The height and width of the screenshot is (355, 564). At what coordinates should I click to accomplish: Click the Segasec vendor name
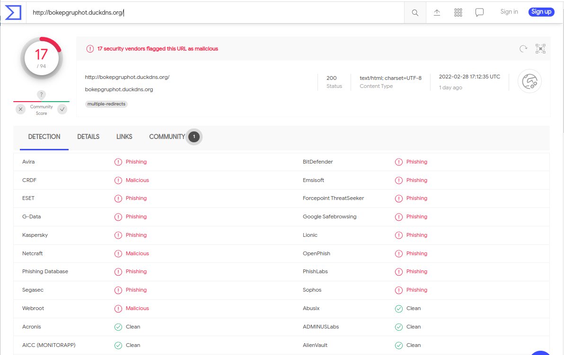(x=33, y=290)
